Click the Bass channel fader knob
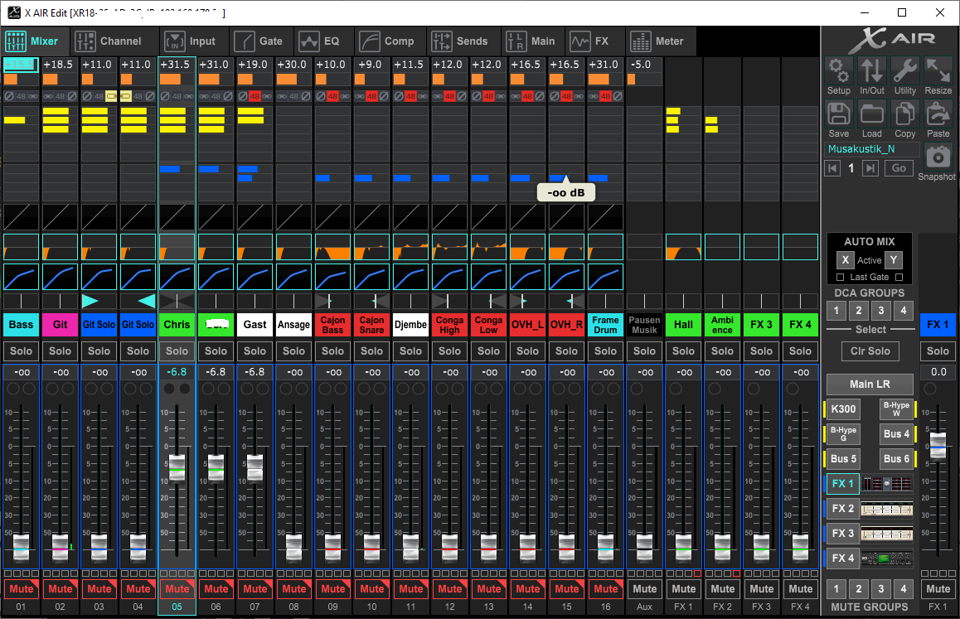The width and height of the screenshot is (960, 619). (x=21, y=547)
